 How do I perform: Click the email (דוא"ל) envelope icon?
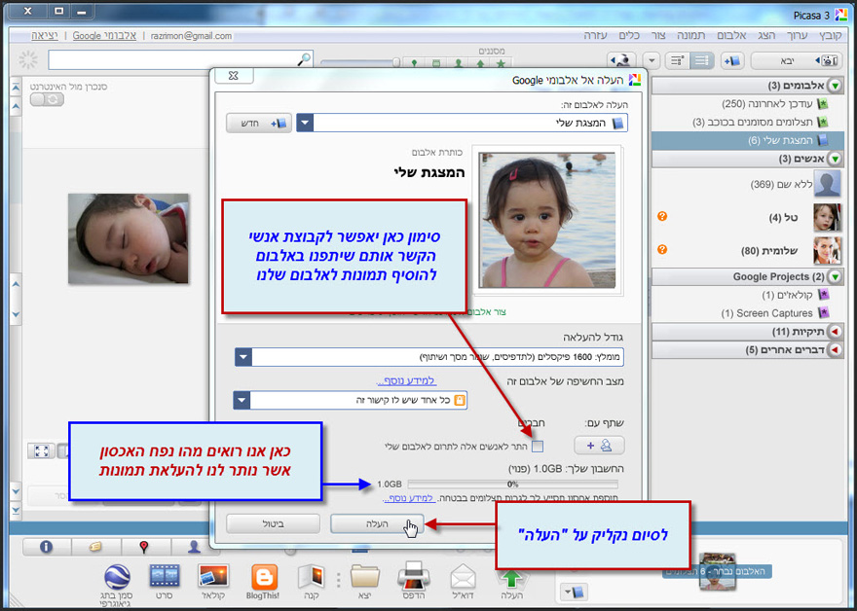[463, 577]
